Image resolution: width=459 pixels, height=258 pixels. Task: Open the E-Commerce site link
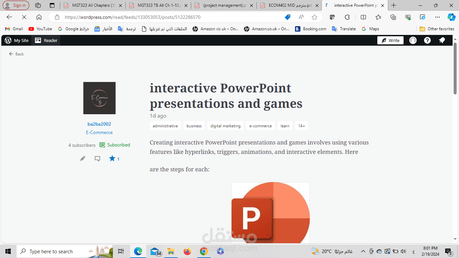pos(99,132)
